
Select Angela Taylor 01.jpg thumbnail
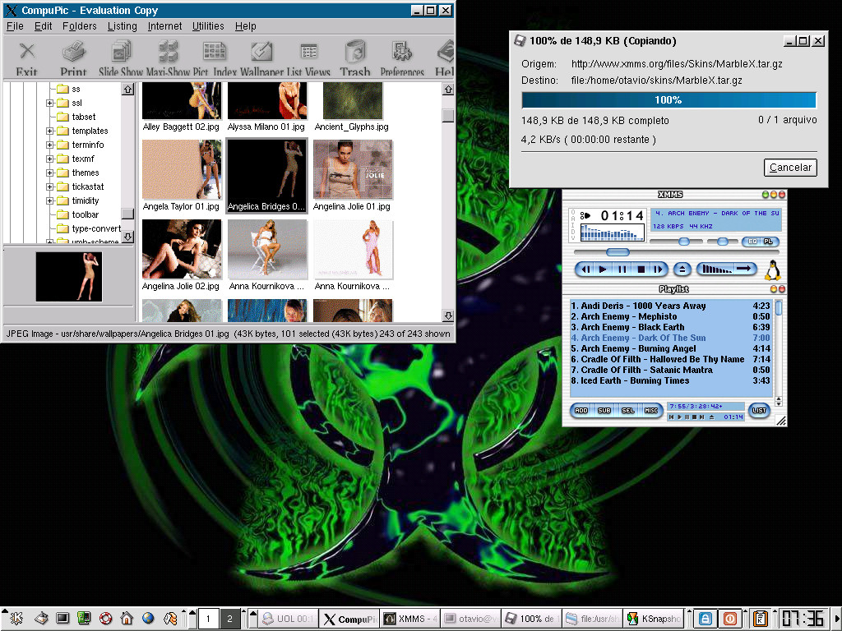pyautogui.click(x=182, y=169)
